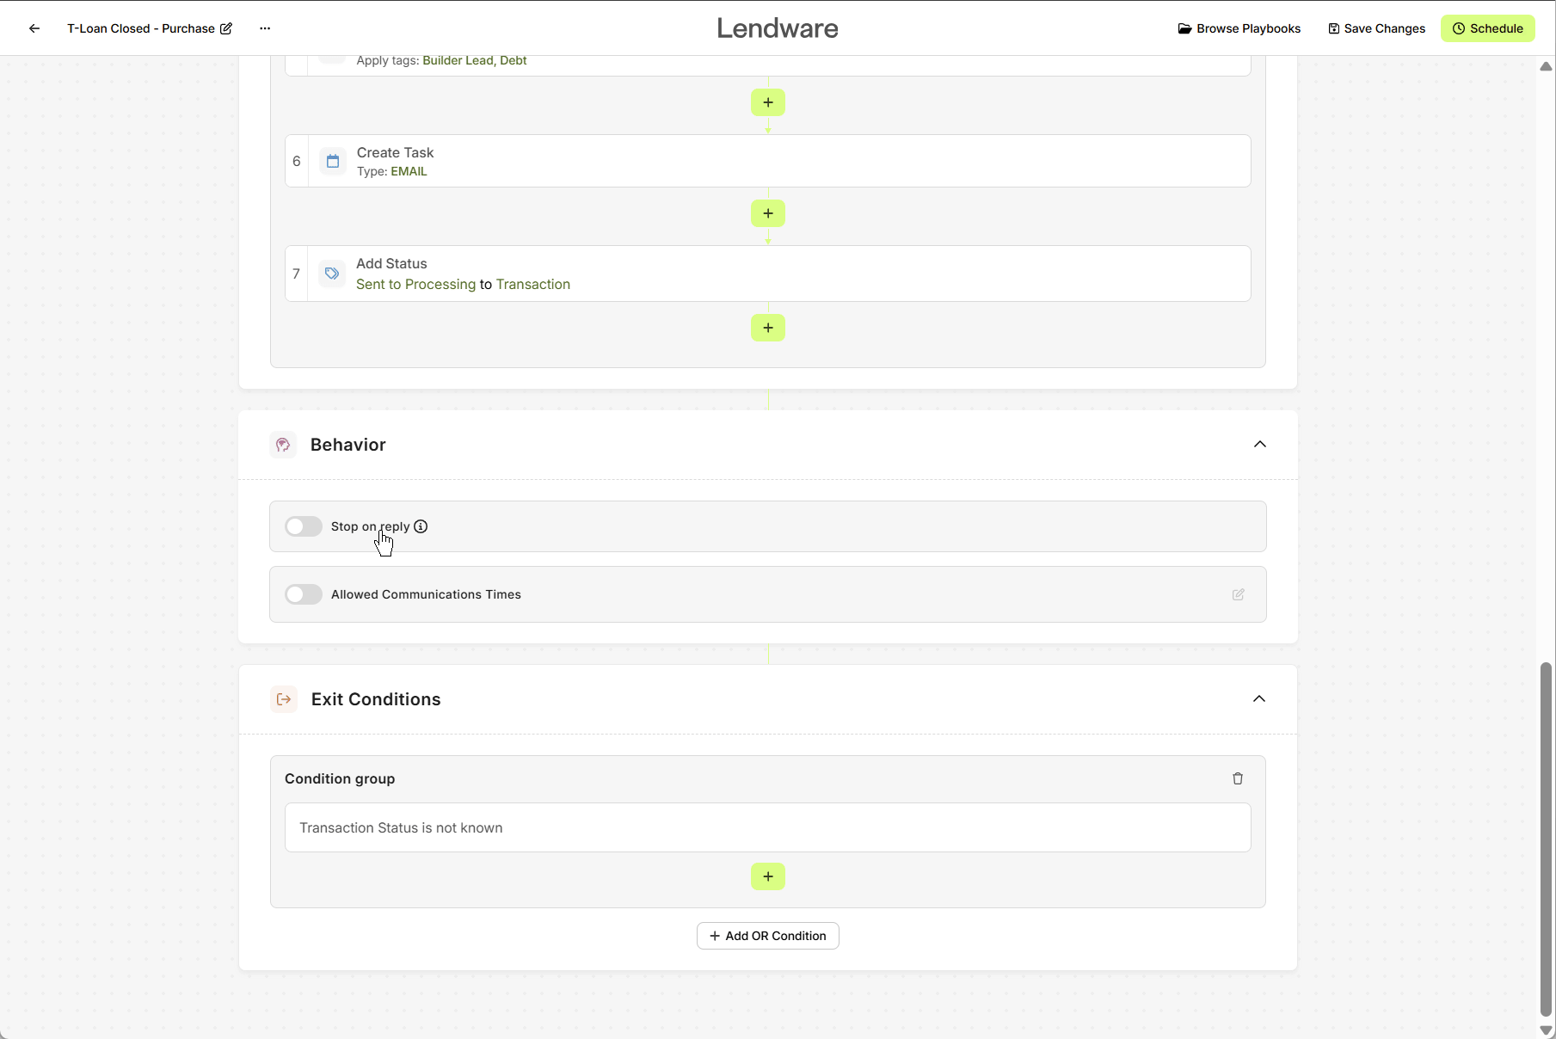Click the calendar icon on Create Task step
Screen dimensions: 1556x1039
pos(333,161)
